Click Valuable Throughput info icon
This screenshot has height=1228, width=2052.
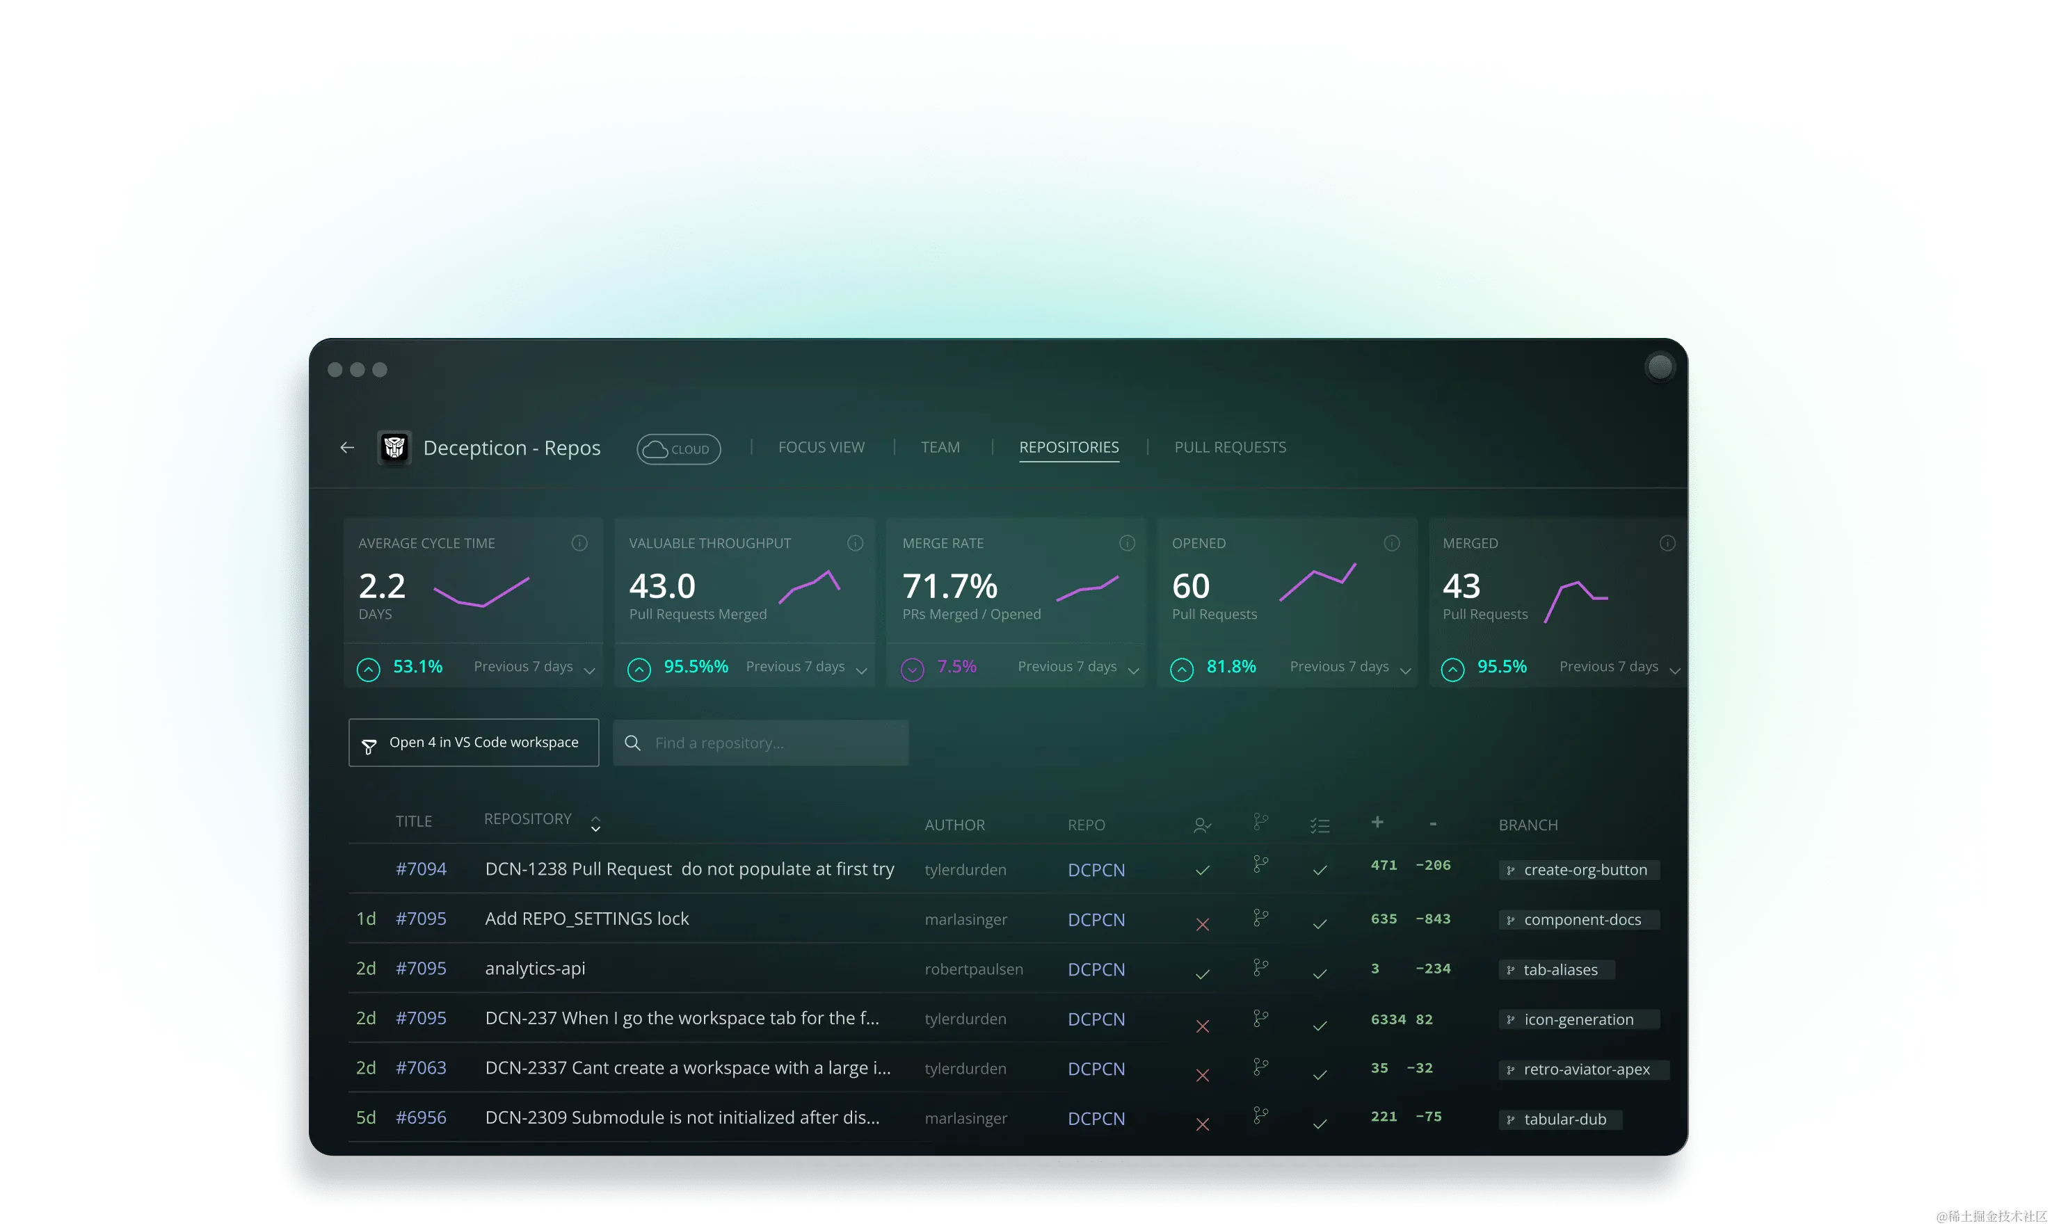855,543
